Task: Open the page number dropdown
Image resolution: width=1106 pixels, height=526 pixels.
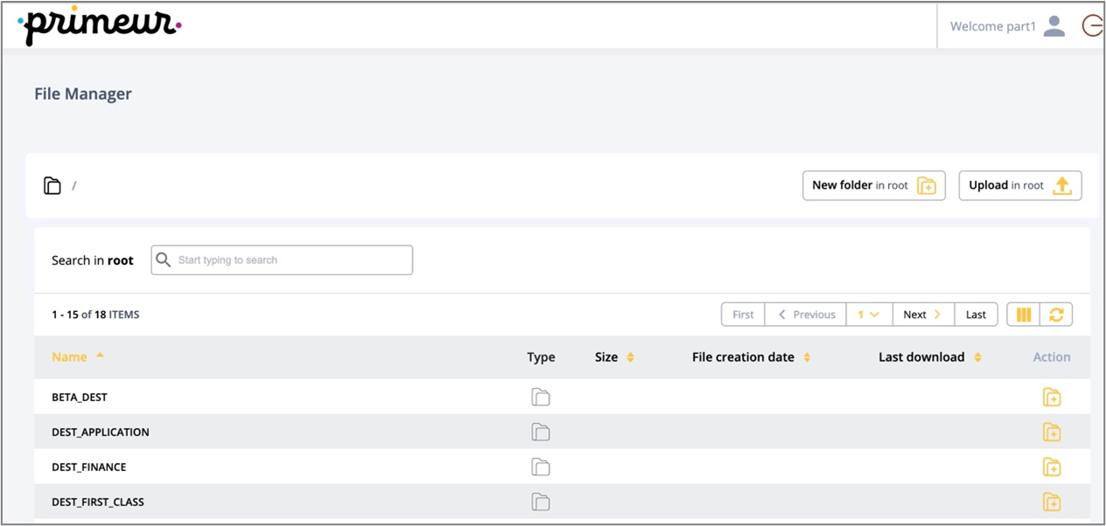Action: coord(869,314)
